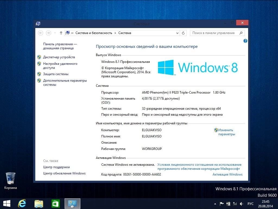
Task: Click the Windows 8 logo image
Action: pyautogui.click(x=198, y=67)
